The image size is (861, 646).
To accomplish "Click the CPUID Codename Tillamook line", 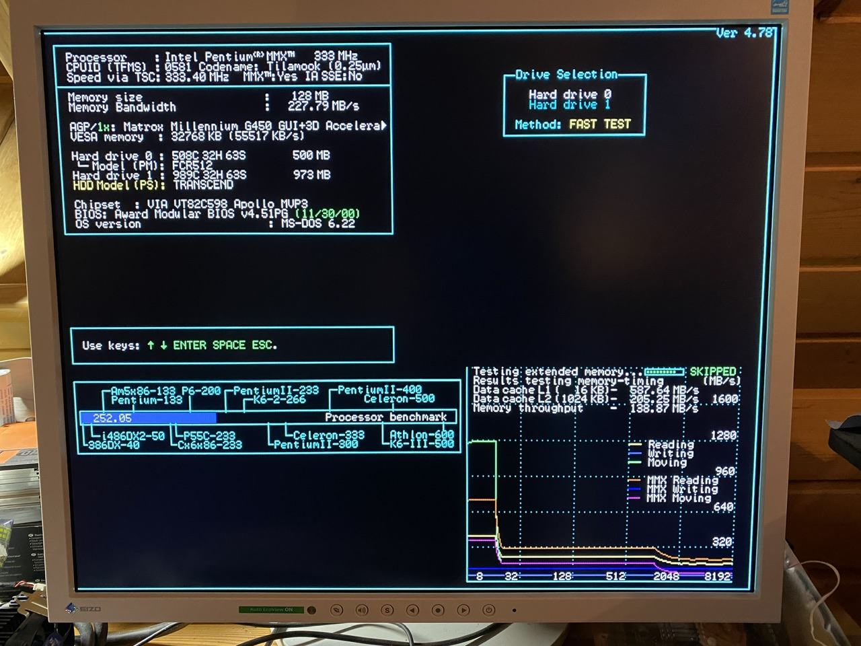I will (223, 67).
